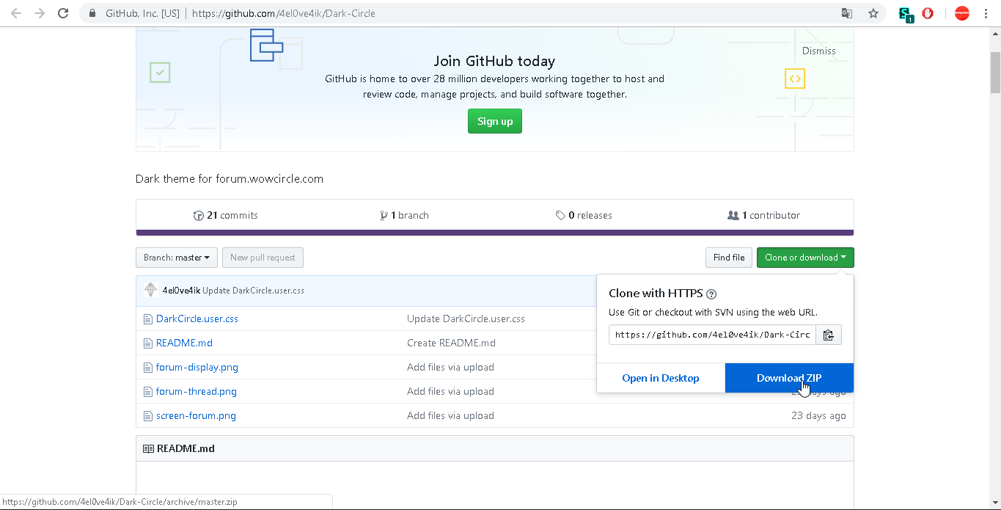The height and width of the screenshot is (510, 1001).
Task: Click the browser back arrow
Action: click(x=16, y=13)
